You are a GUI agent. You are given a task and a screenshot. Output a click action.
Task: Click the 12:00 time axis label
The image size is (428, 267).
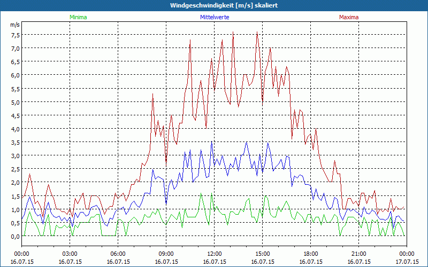tap(215, 254)
